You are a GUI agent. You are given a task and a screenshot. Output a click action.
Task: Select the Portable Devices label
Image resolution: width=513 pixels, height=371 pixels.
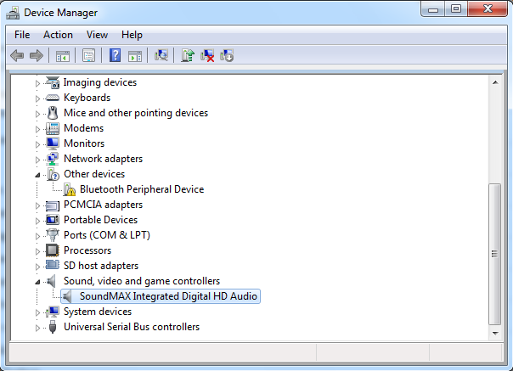100,220
